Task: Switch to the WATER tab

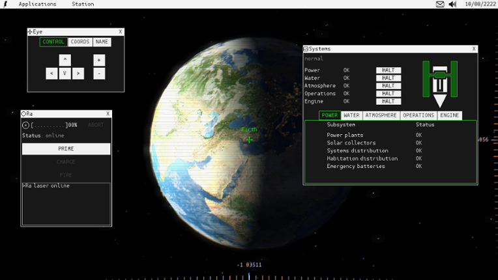Action: pos(351,115)
